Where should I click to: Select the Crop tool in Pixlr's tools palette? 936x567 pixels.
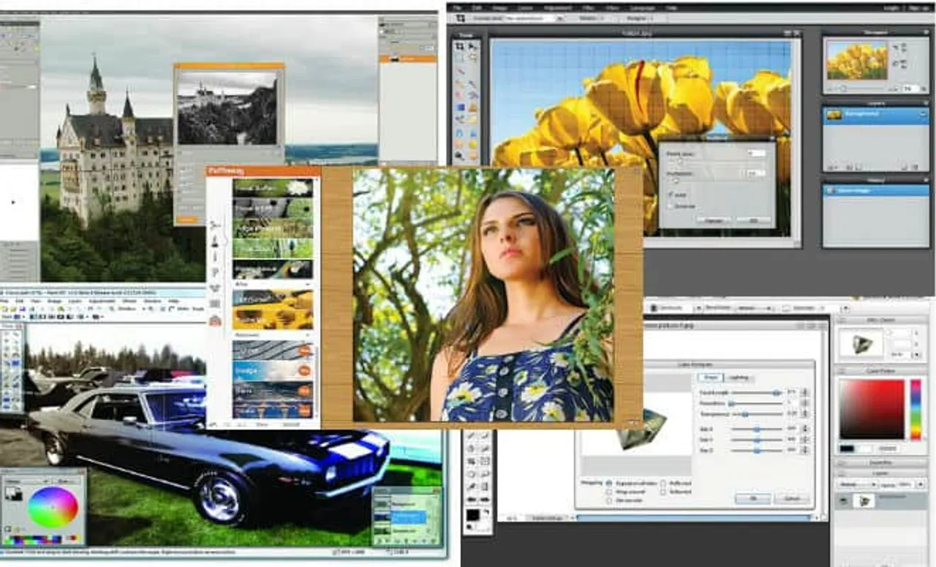459,48
